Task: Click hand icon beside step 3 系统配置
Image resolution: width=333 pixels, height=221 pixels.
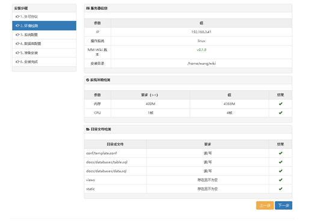Action: pos(17,35)
